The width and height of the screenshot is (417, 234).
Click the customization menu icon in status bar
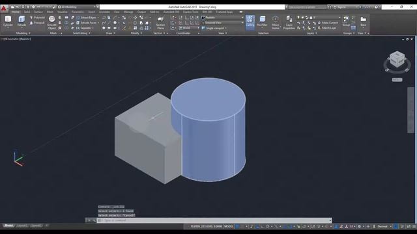click(x=414, y=226)
